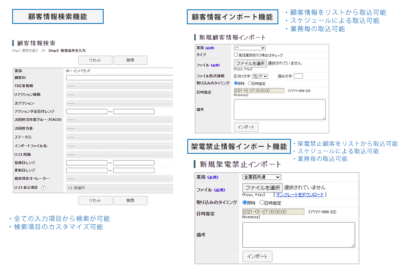The image size is (402, 272).
Task: Click the help icon next to リスト表示項目
Action: click(44, 187)
